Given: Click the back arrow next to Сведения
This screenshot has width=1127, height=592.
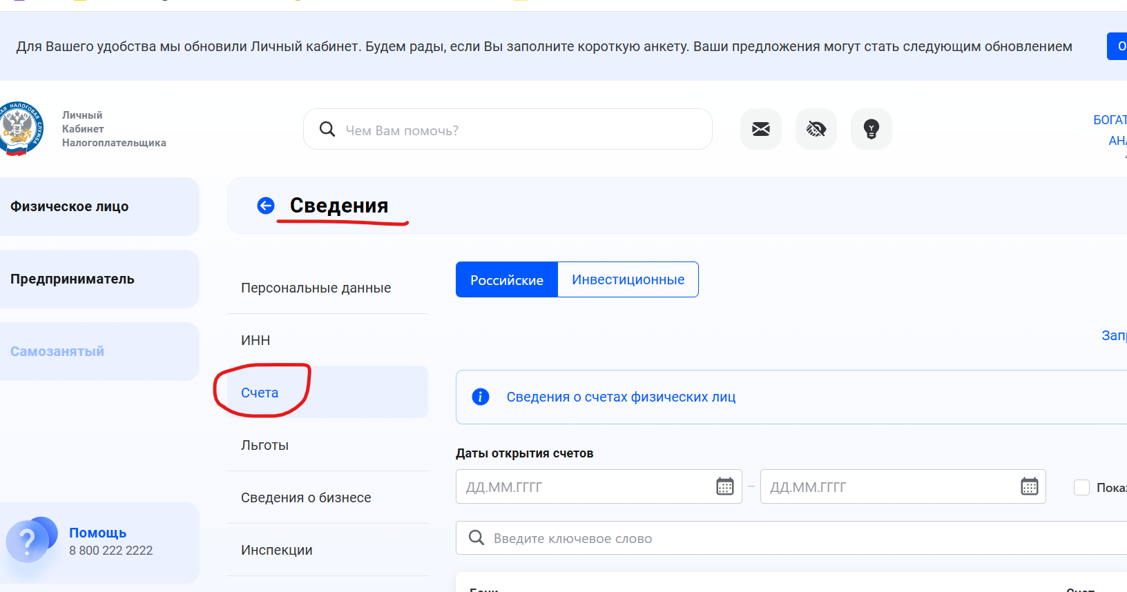Looking at the screenshot, I should [266, 206].
